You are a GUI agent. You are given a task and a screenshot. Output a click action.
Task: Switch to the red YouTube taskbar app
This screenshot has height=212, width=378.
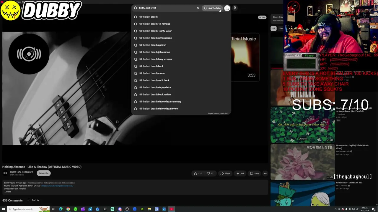pyautogui.click(x=171, y=209)
